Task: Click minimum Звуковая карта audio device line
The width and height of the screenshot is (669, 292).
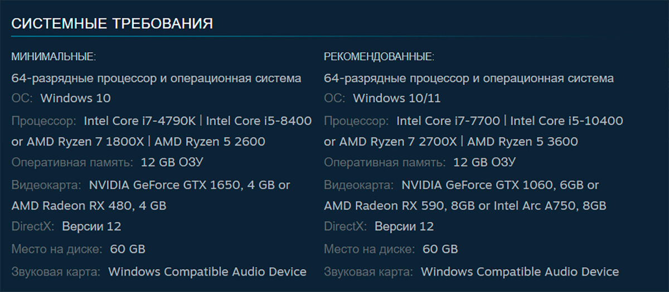Action: click(159, 272)
